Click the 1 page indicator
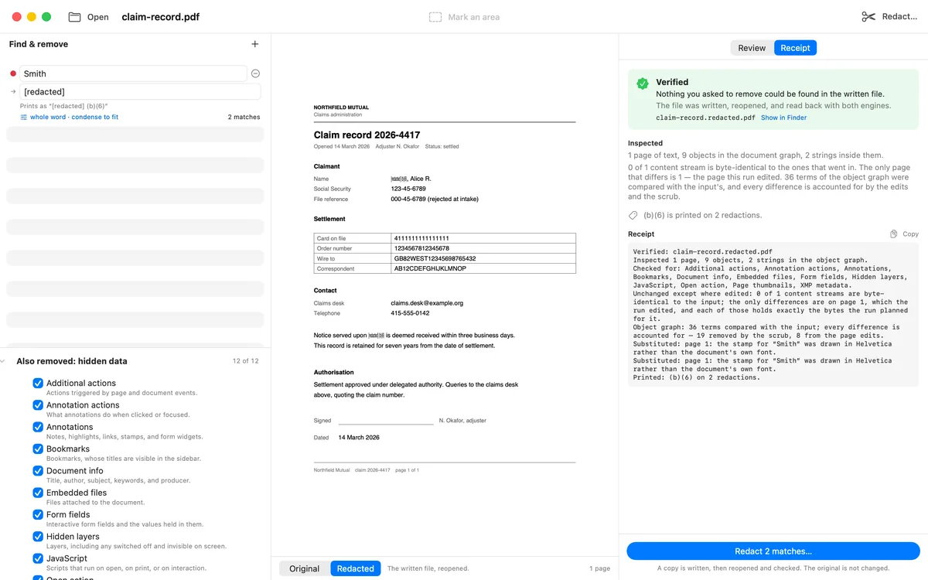928x580 pixels. [599, 568]
